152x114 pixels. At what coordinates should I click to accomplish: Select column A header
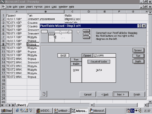pos(16,12)
